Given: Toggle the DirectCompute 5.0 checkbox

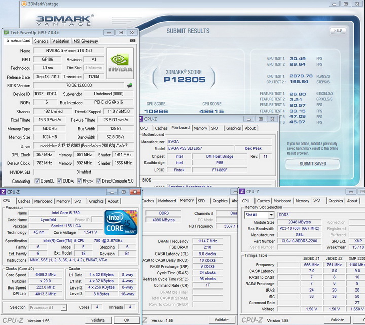Looking at the screenshot, I should click(99, 181).
